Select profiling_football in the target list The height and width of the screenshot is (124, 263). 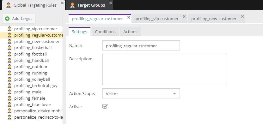point(31,54)
